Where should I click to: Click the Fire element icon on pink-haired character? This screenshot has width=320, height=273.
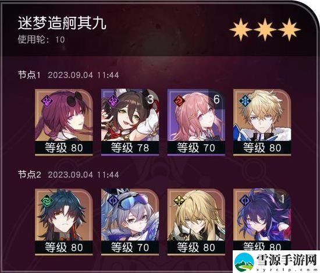point(179,101)
